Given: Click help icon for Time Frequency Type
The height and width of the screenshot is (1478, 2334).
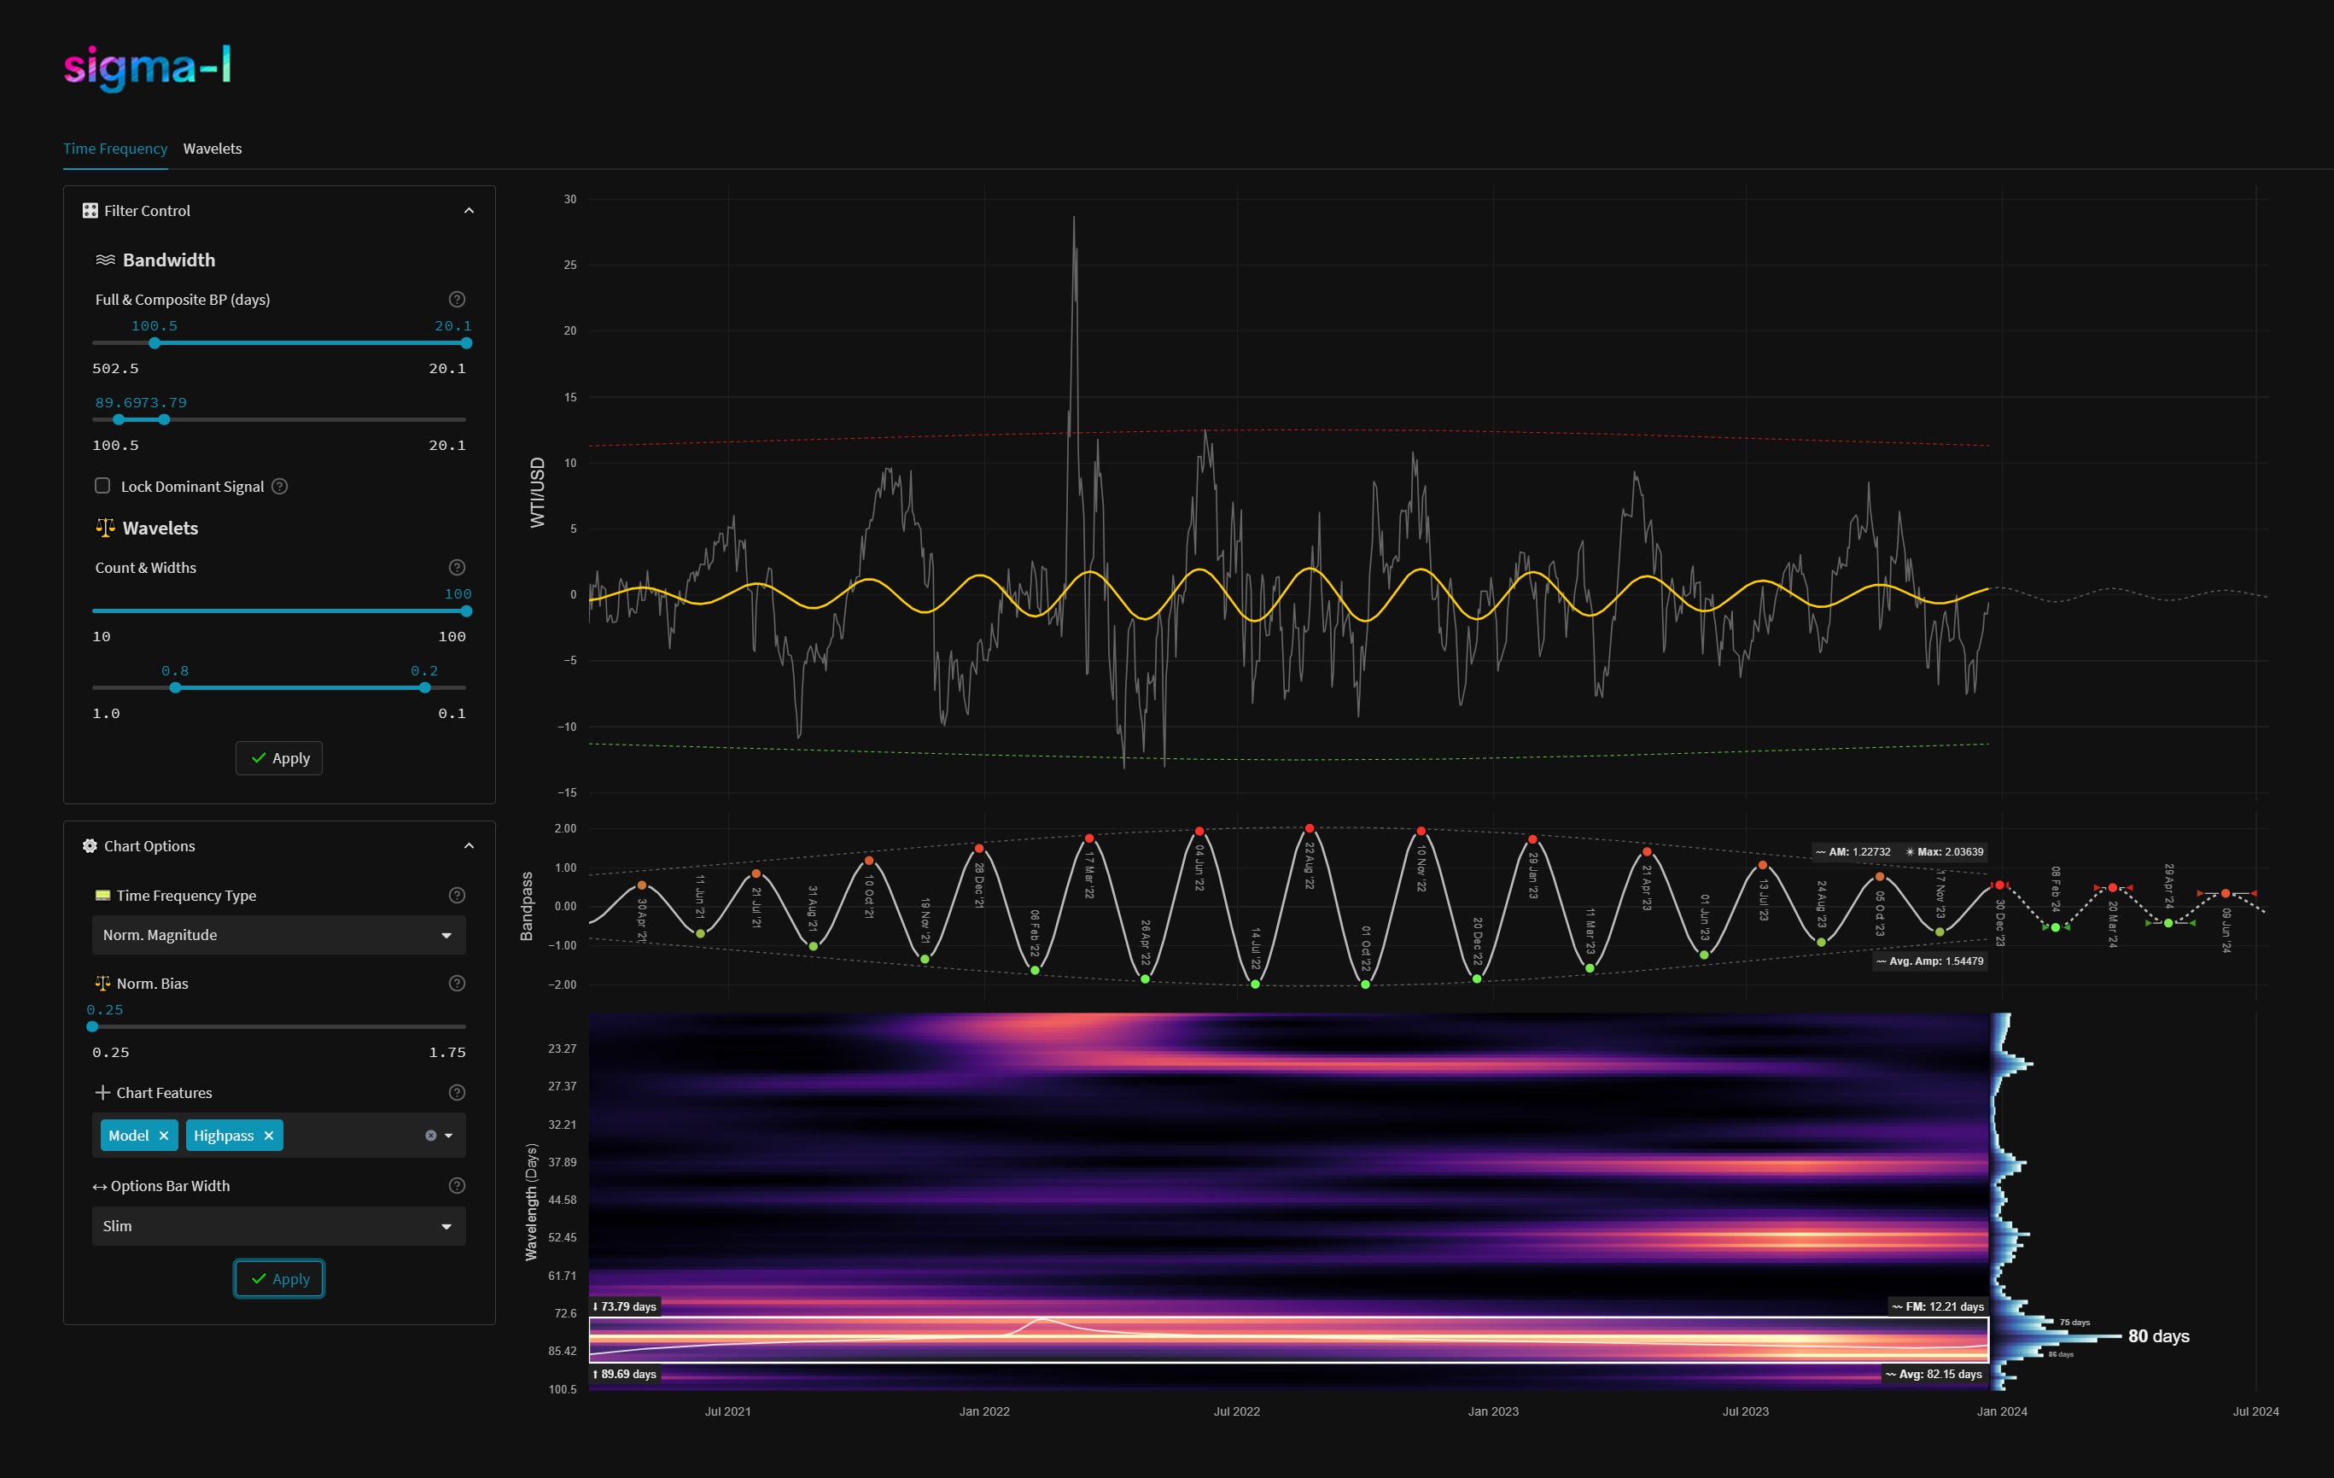Looking at the screenshot, I should [457, 896].
